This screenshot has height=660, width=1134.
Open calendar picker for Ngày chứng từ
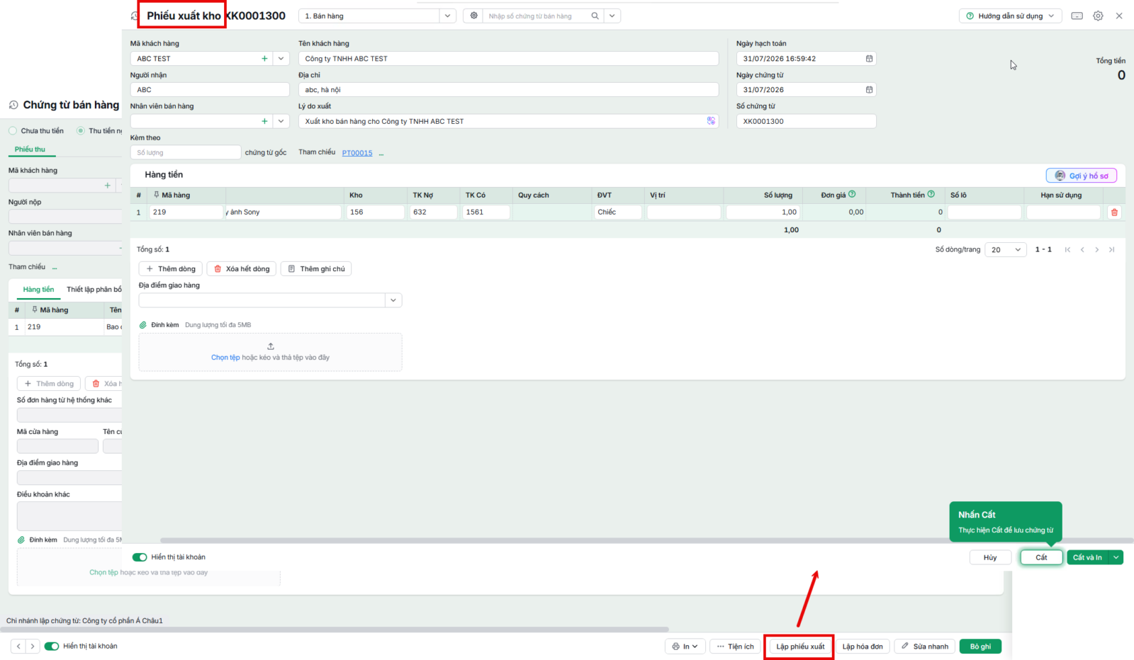click(x=869, y=90)
